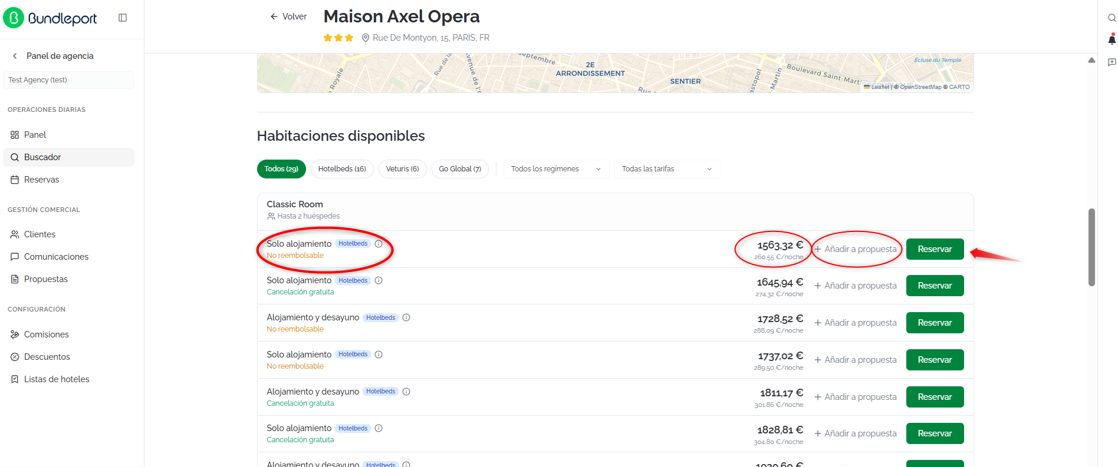The width and height of the screenshot is (1118, 467).
Task: Add the 1828,81 € rate to a proposal
Action: tap(856, 433)
